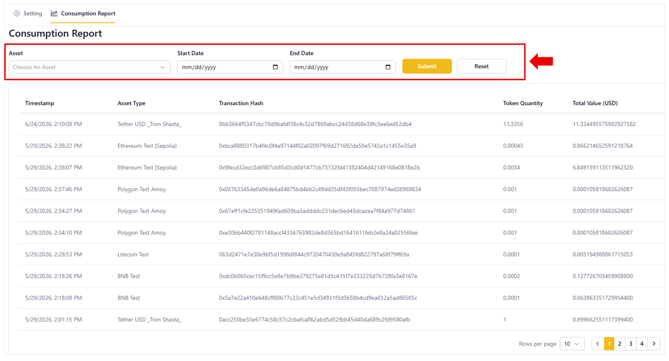The image size is (669, 361).
Task: Click the chart icon beside Consumption Report
Action: [x=54, y=13]
